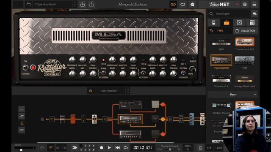Image resolution: width=271 pixels, height=152 pixels.
Task: Toggle the metronome icon
Action: (200, 148)
